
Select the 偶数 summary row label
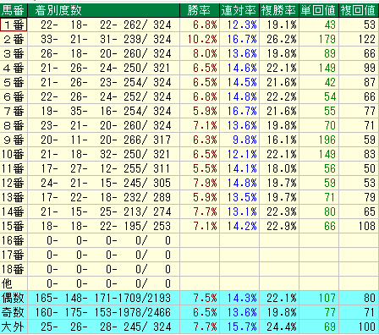tap(14, 298)
